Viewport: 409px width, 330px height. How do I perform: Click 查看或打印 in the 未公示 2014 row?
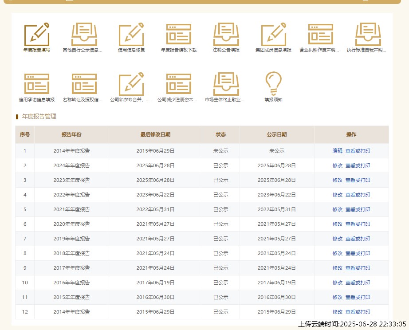click(x=358, y=151)
